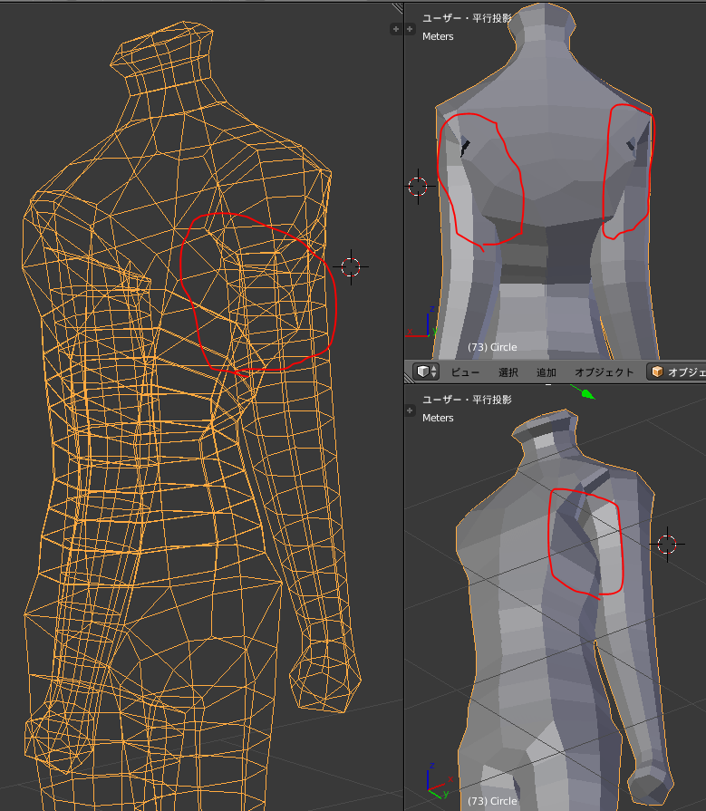Open the Object mode dropdown selector
Viewport: 706px width, 811px height.
(676, 372)
